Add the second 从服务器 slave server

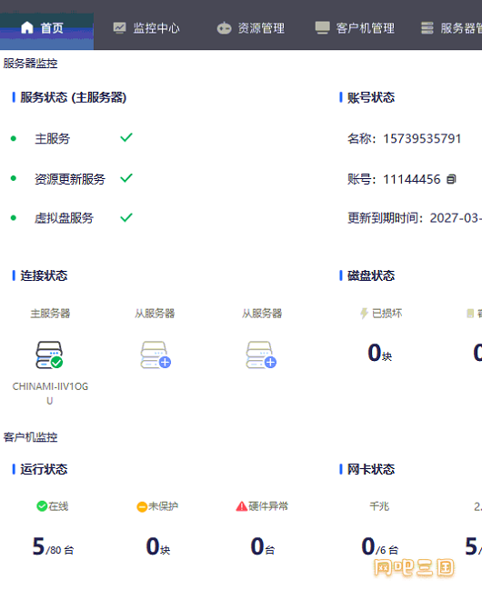(261, 355)
